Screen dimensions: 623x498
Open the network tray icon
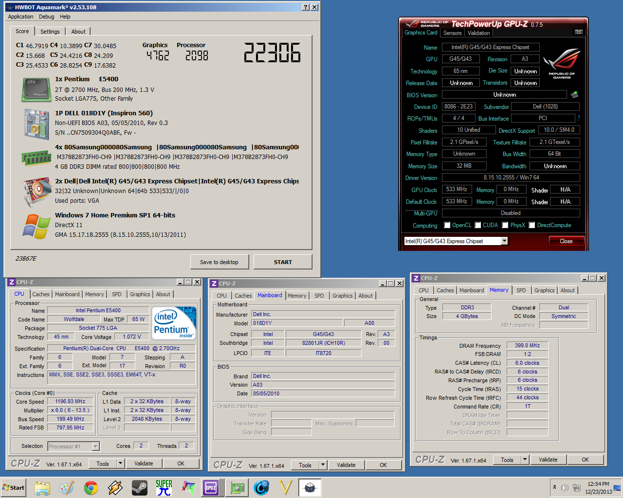pyautogui.click(x=577, y=488)
